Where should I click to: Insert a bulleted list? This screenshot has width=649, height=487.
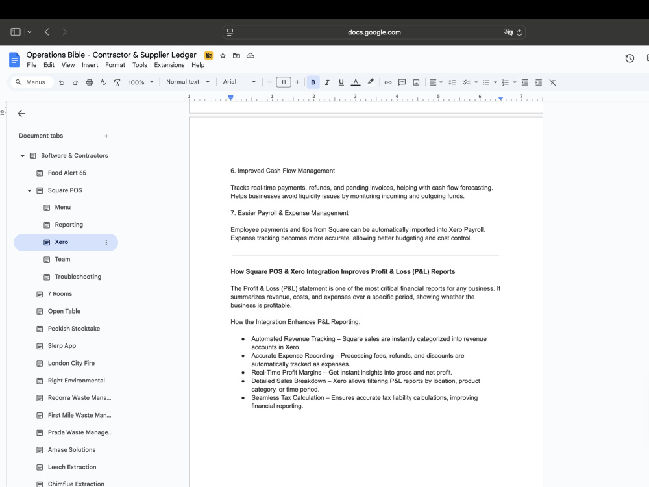click(486, 82)
